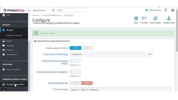Open the notifications bell
Image resolution: width=178 pixels, height=100 pixels.
pos(165,10)
